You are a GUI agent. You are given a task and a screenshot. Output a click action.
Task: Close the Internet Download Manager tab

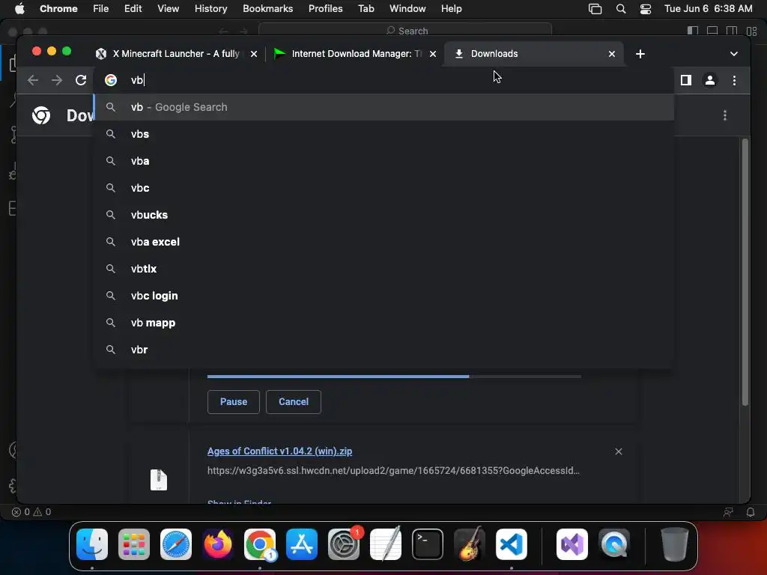click(432, 54)
